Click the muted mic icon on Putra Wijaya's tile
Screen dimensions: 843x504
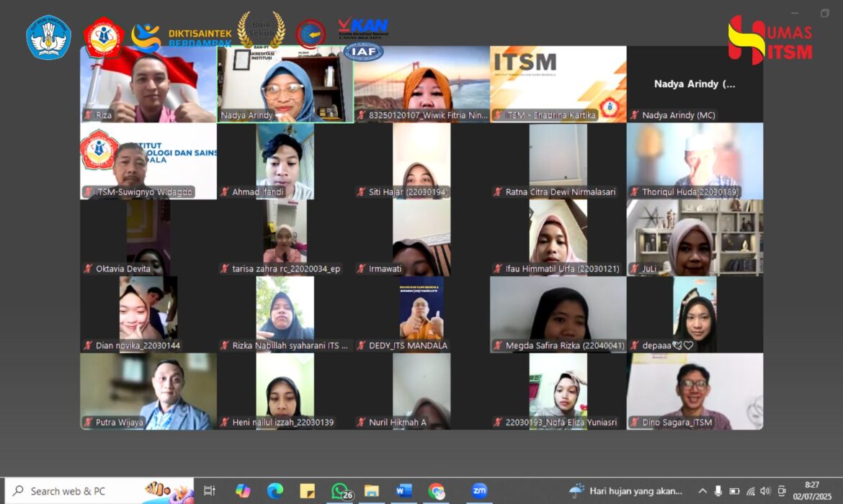[x=88, y=423]
